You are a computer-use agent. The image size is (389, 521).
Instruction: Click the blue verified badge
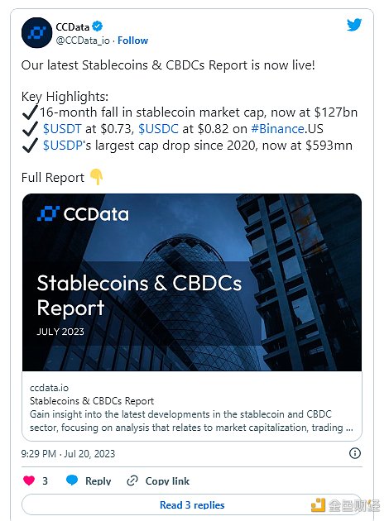[x=98, y=26]
